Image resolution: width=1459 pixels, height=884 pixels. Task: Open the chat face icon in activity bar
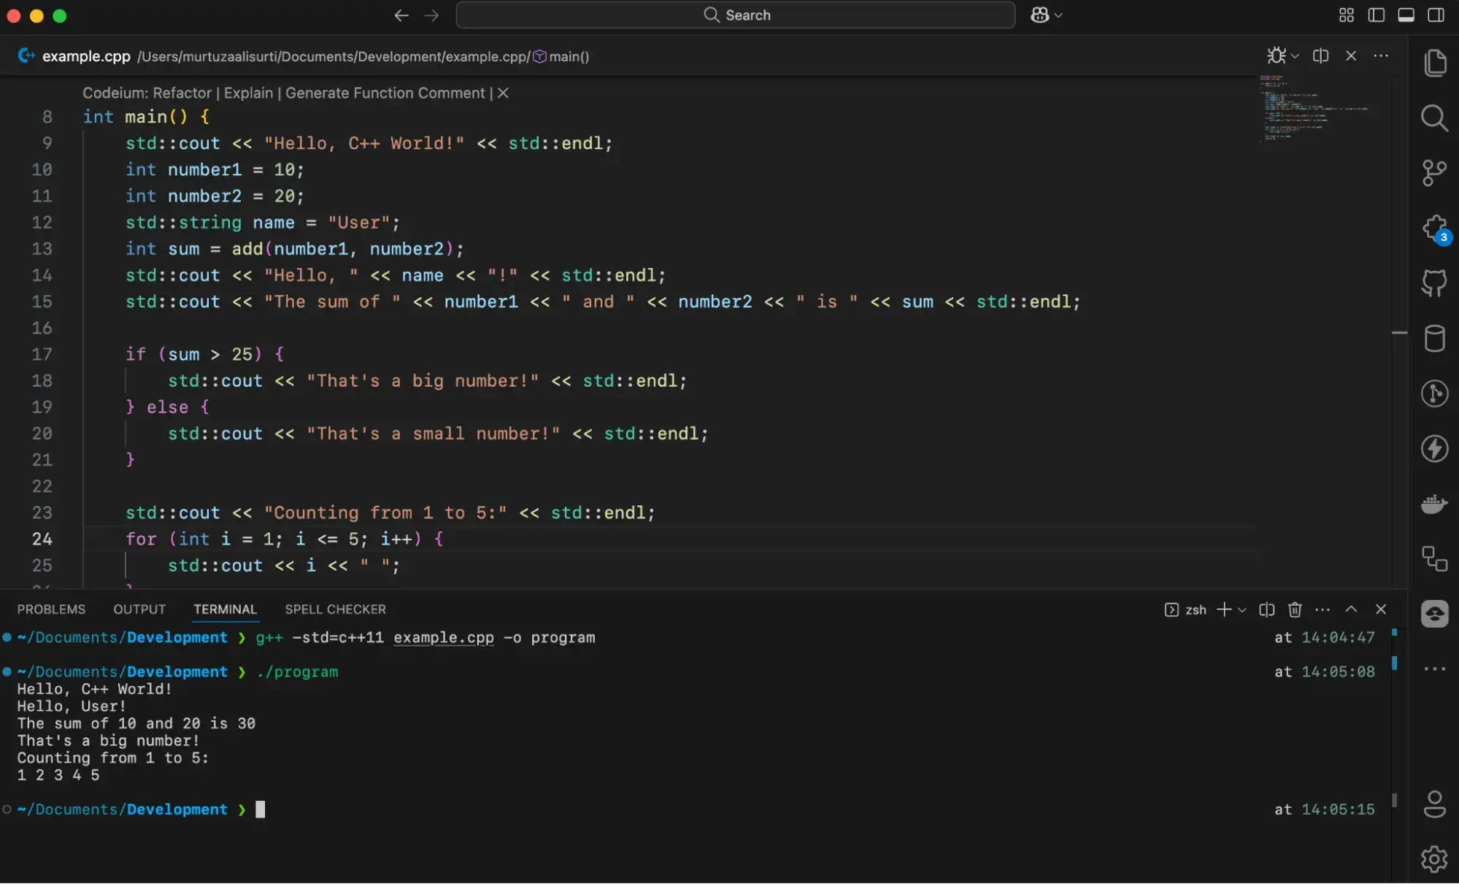[1435, 614]
